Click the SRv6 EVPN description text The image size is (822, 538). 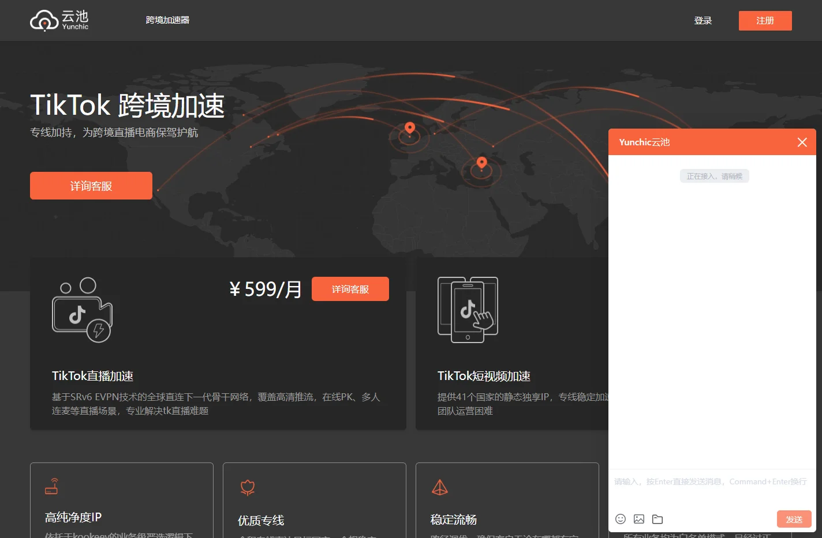pos(216,404)
